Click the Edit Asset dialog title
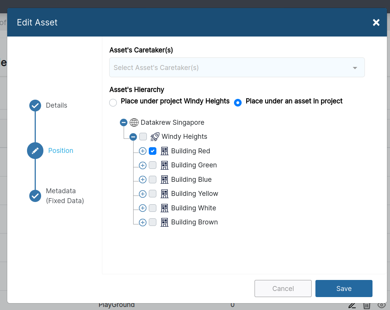The image size is (390, 310). coord(37,22)
